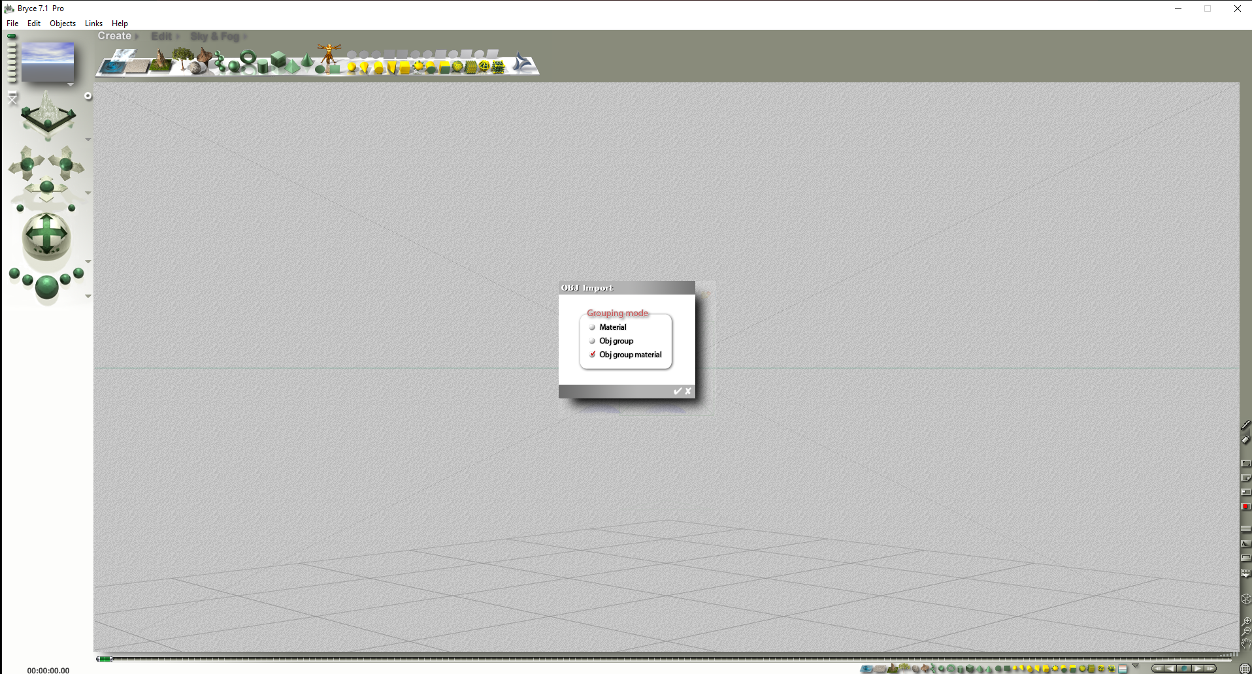Jump to the first animation frame
This screenshot has width=1252, height=674.
(x=1157, y=669)
